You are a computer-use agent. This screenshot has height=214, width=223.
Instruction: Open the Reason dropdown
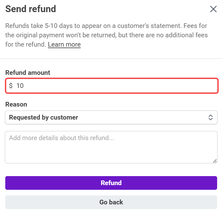(x=111, y=117)
